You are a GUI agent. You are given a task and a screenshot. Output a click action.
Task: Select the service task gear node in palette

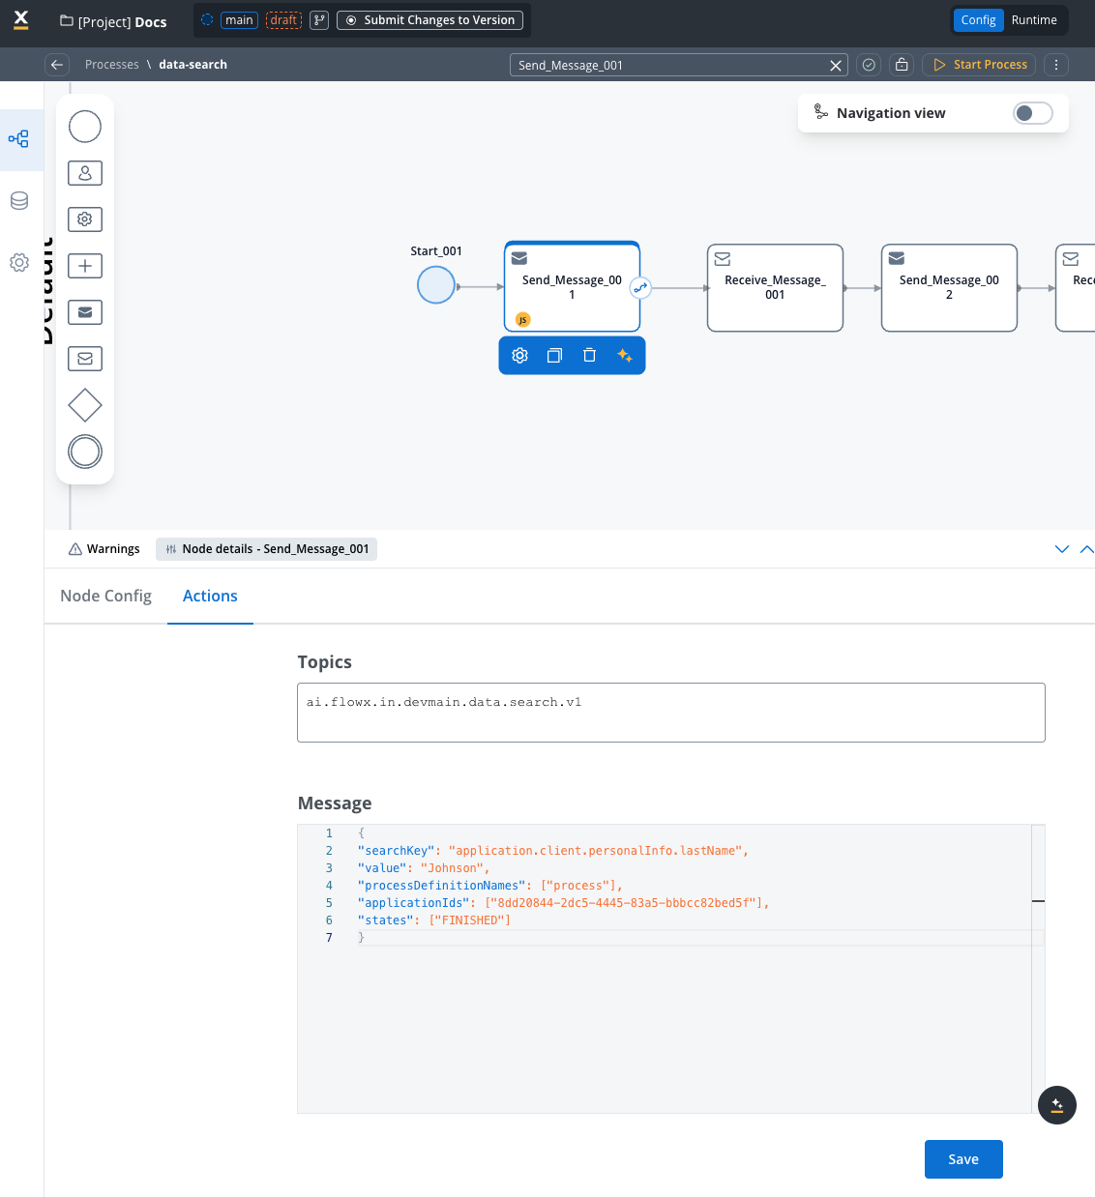pos(85,219)
